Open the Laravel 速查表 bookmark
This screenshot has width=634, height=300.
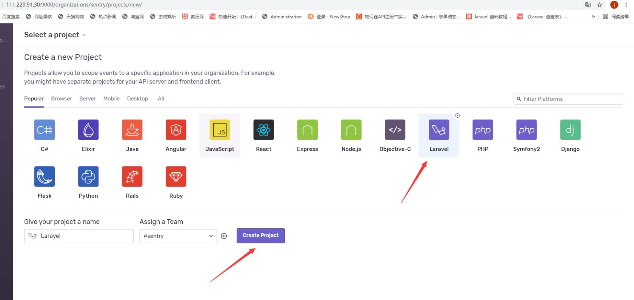542,17
